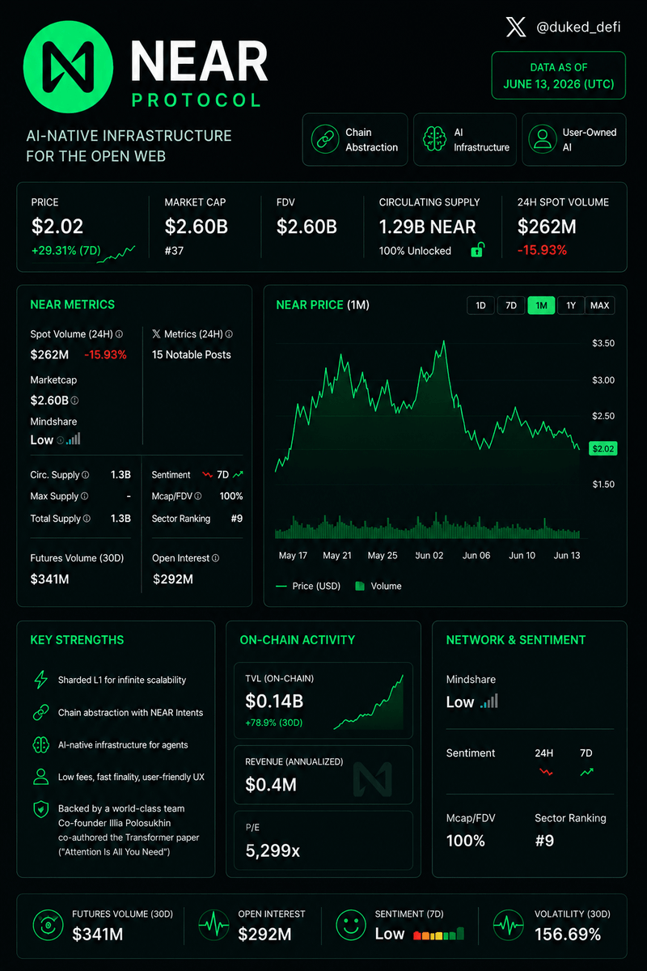
Task: Select the 1D chart range
Action: click(480, 305)
